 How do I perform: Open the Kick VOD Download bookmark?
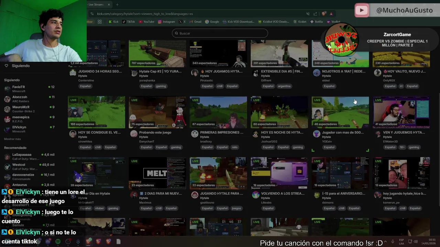pyautogui.click(x=238, y=22)
